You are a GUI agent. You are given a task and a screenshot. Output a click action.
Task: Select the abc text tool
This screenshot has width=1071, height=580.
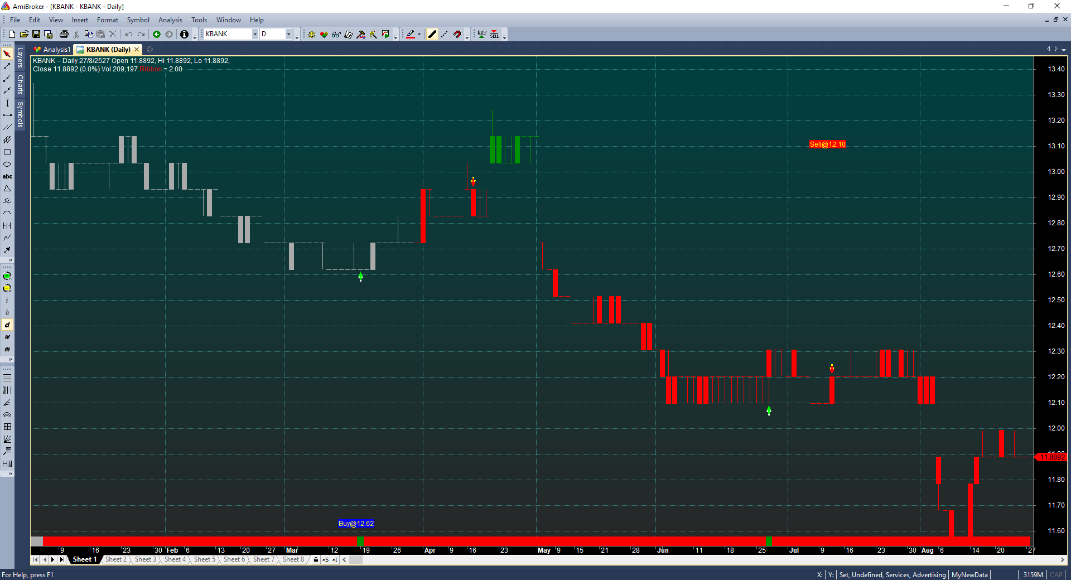(x=7, y=177)
